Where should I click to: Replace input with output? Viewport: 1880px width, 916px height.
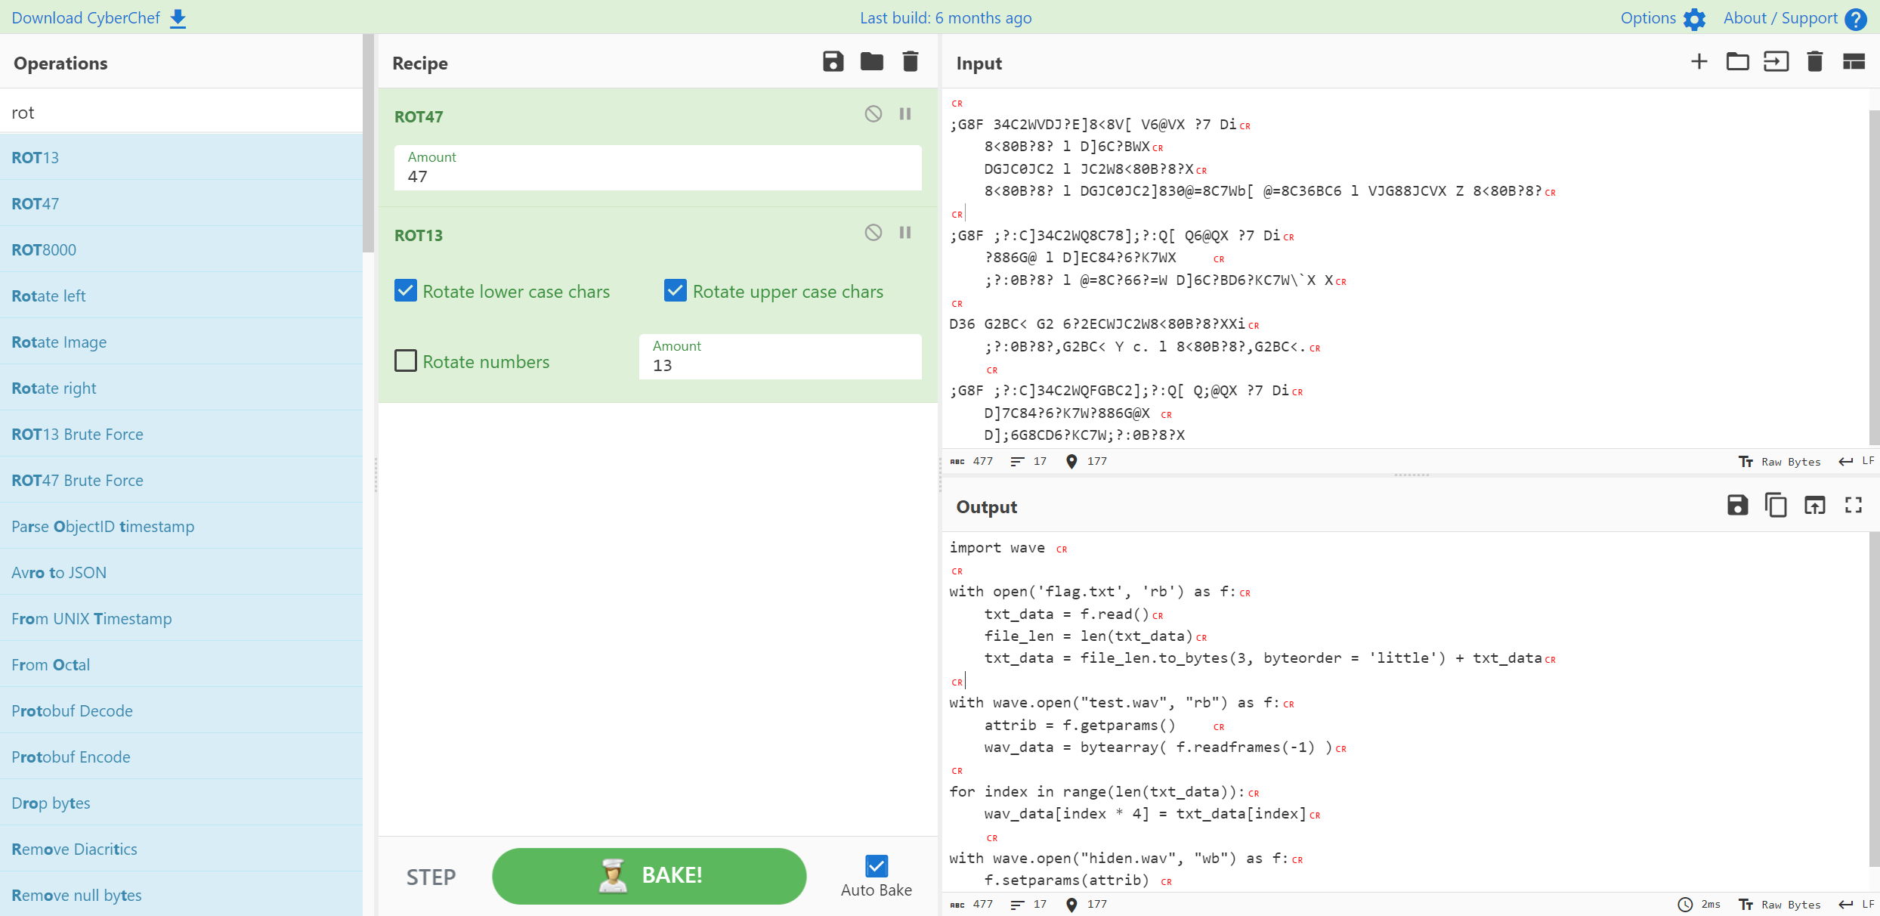(x=1814, y=505)
